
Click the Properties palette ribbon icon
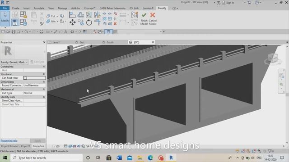(15, 22)
